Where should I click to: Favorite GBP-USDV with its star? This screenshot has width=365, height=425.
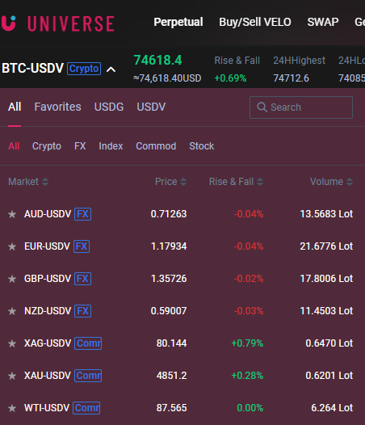point(12,279)
